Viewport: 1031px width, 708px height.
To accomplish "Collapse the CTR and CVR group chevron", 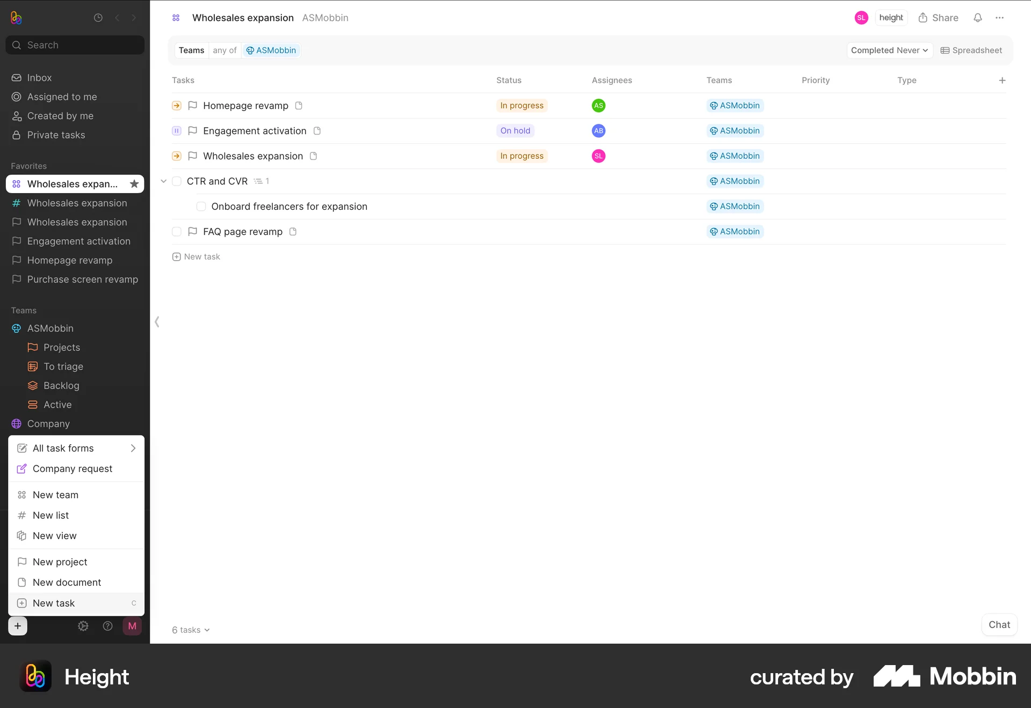I will pos(164,181).
